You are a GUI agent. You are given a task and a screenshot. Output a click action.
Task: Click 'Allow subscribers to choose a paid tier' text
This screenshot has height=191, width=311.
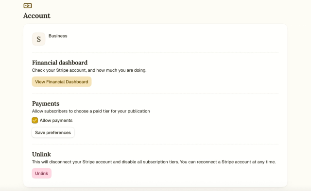pyautogui.click(x=91, y=111)
